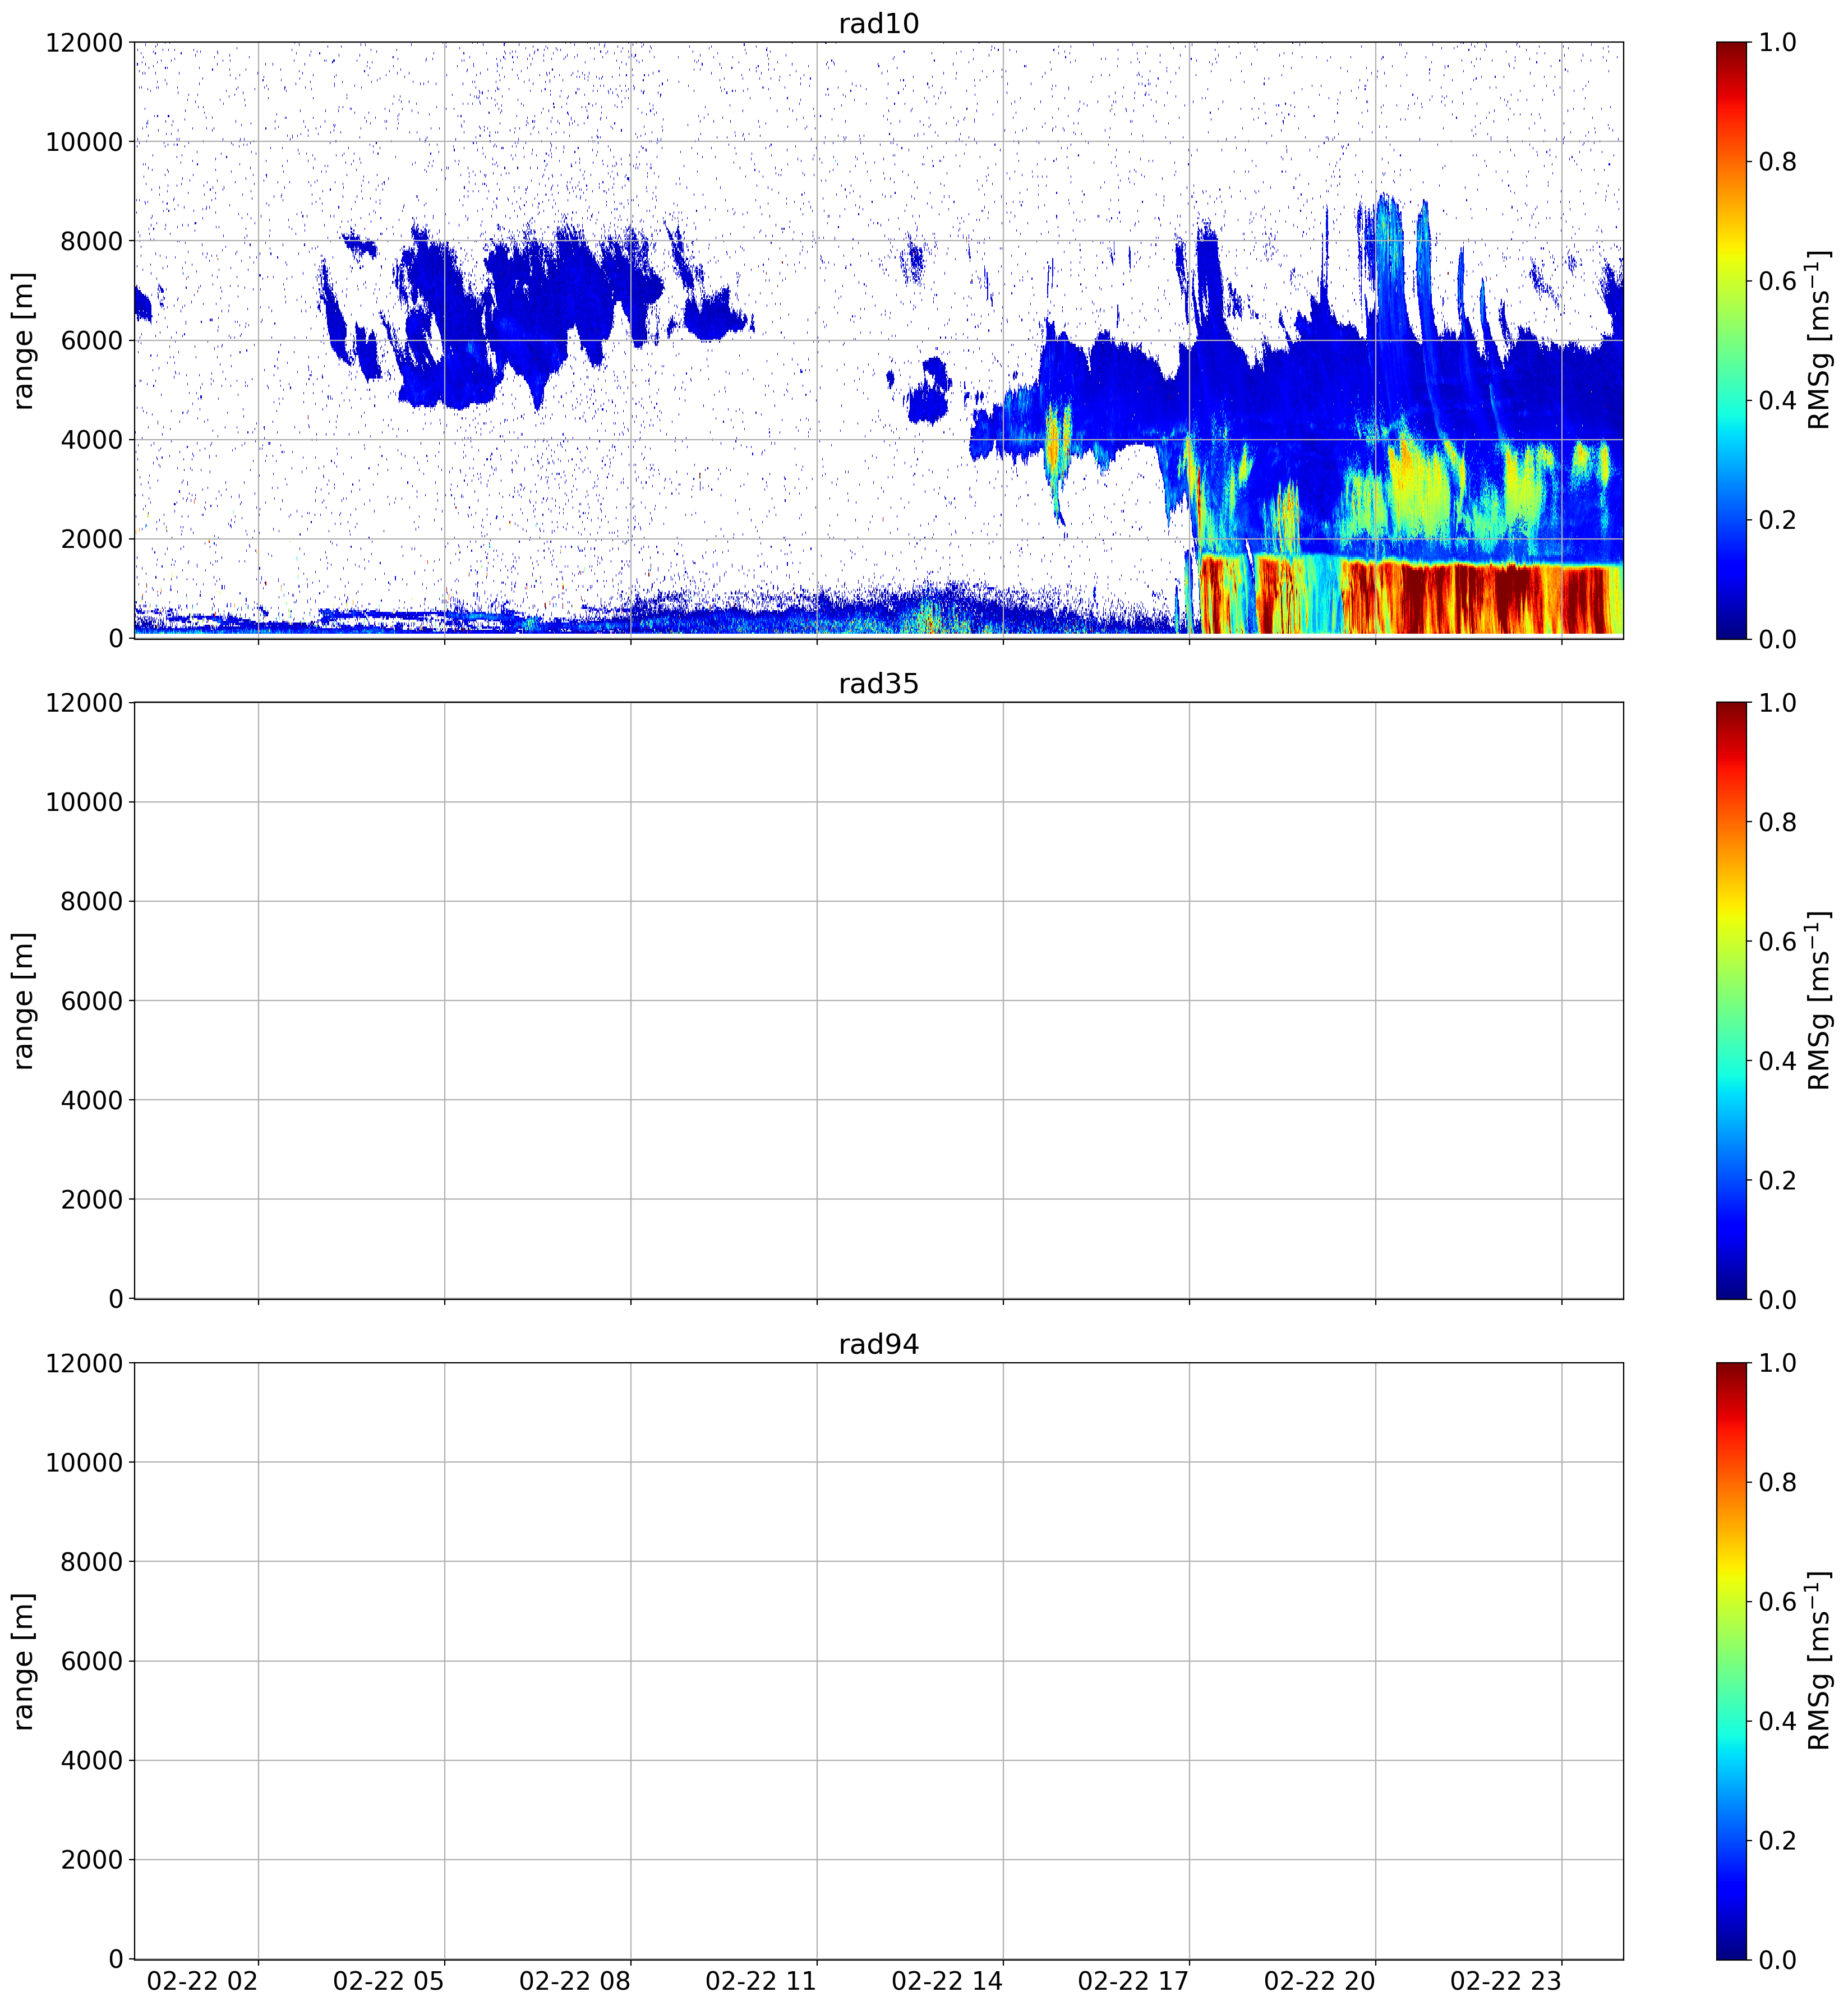This screenshot has width=1848, height=2006.
Task: Click the 0.0 tick on rad94 colorbar
Action: click(1777, 1960)
